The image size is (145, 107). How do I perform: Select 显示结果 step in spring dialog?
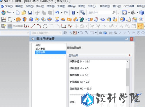pyautogui.click(x=50, y=52)
